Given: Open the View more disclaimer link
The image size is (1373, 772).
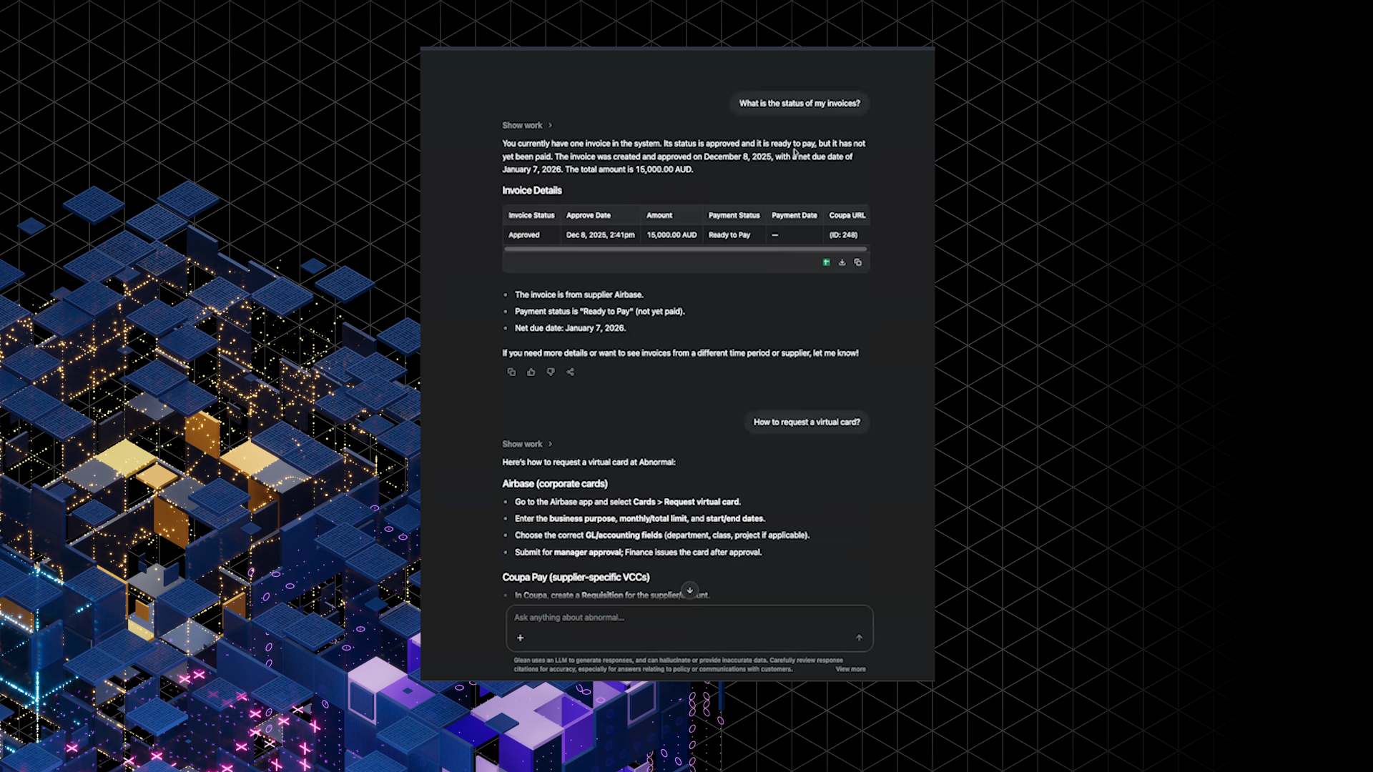Looking at the screenshot, I should coord(850,669).
